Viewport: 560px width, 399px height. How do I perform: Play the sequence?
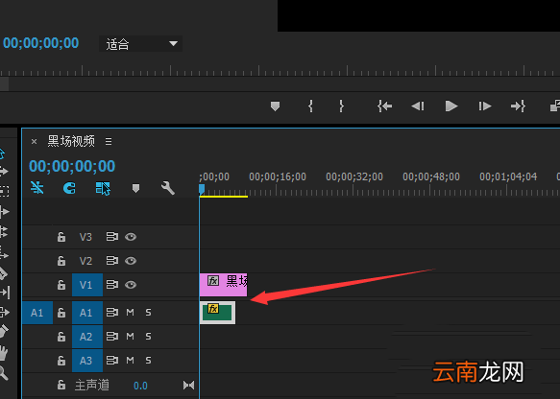pos(451,106)
